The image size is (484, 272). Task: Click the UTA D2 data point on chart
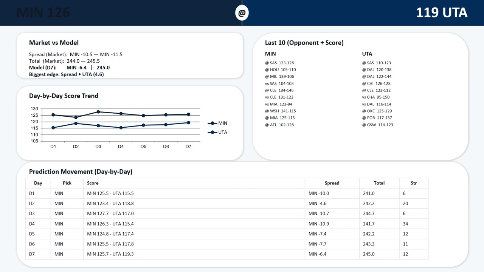76,123
